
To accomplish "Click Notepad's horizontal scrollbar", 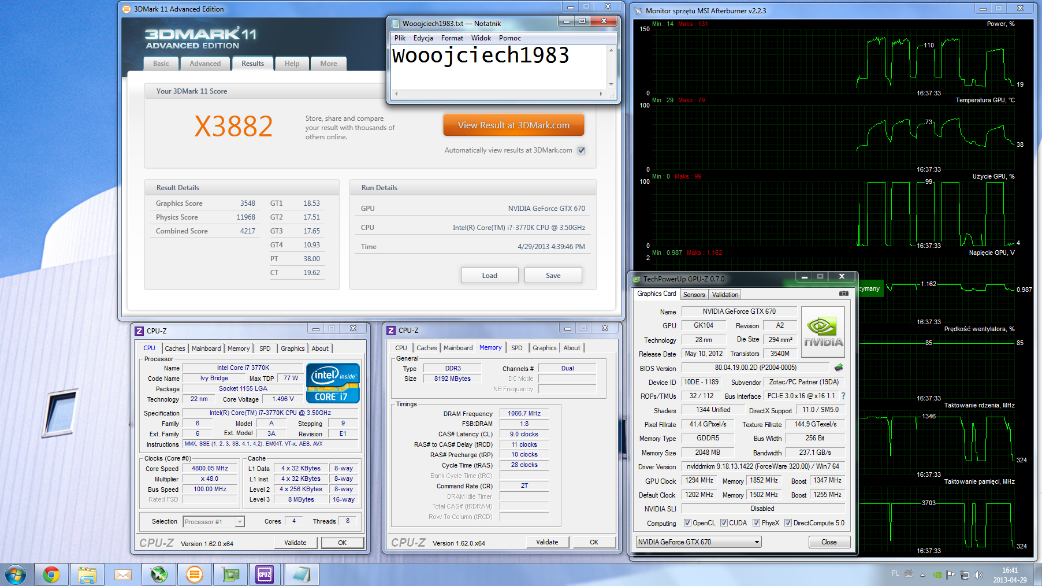I will (x=498, y=94).
